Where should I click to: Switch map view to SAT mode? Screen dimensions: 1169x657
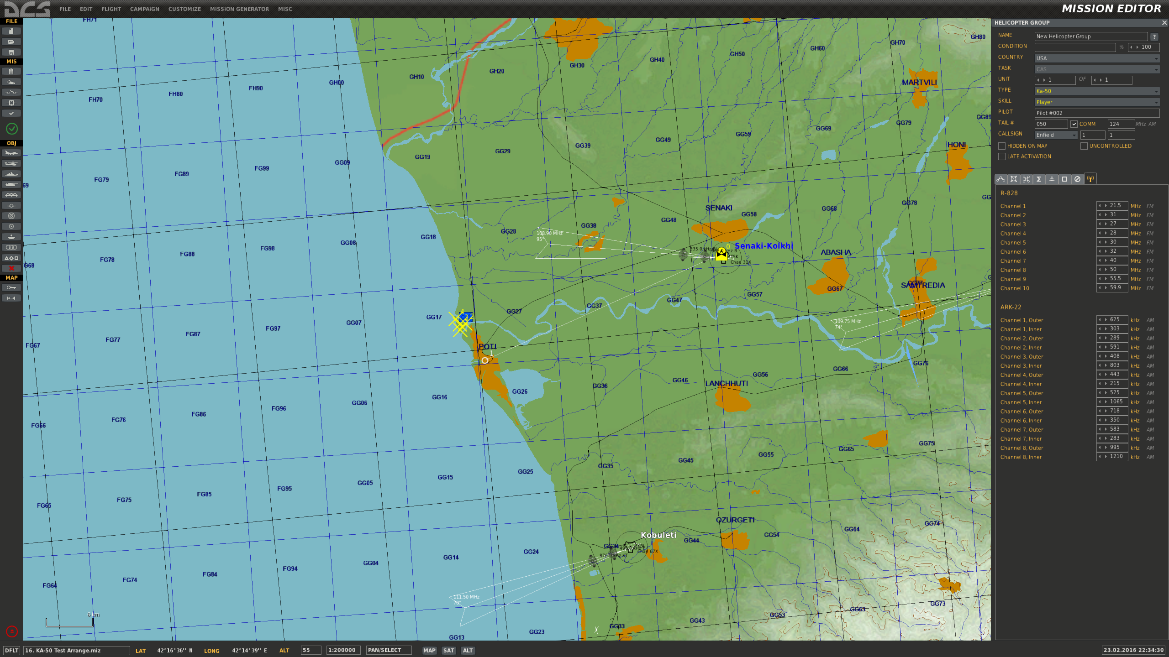pos(449,650)
